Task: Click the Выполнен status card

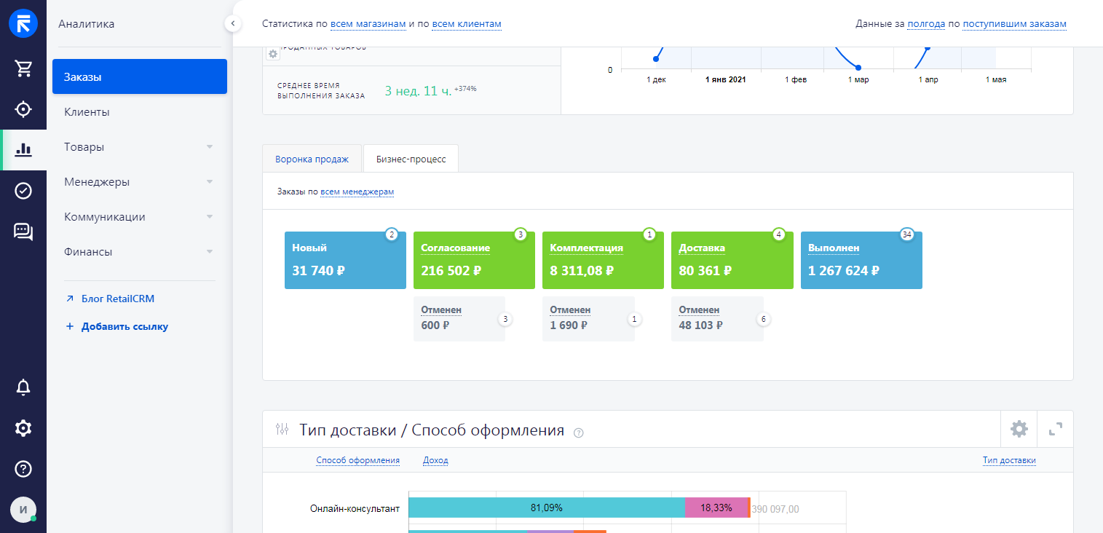Action: coord(861,261)
